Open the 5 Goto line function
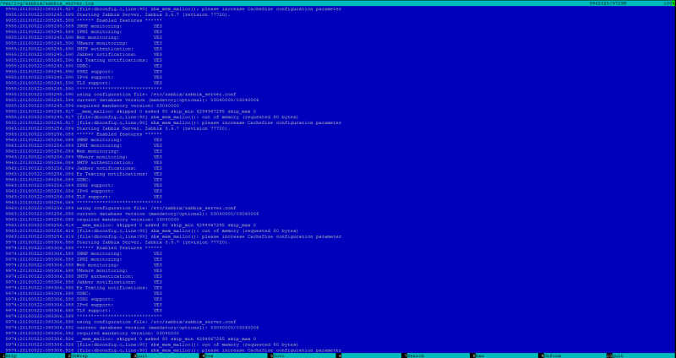 (x=277, y=355)
